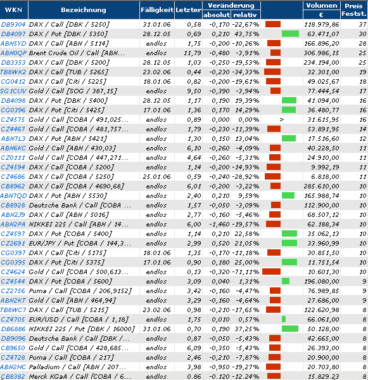The width and height of the screenshot is (368, 380).
Task: Click the long red bar for CZ4624
Action: (272, 272)
